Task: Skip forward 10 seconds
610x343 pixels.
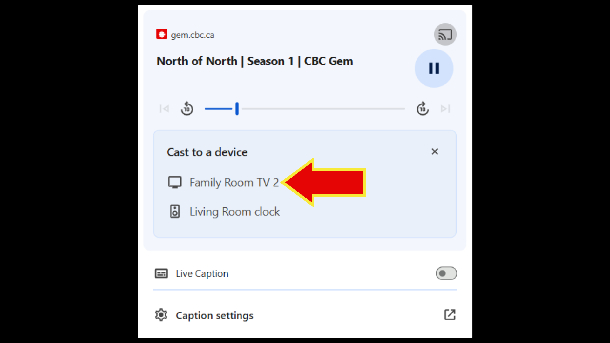Action: pyautogui.click(x=423, y=109)
